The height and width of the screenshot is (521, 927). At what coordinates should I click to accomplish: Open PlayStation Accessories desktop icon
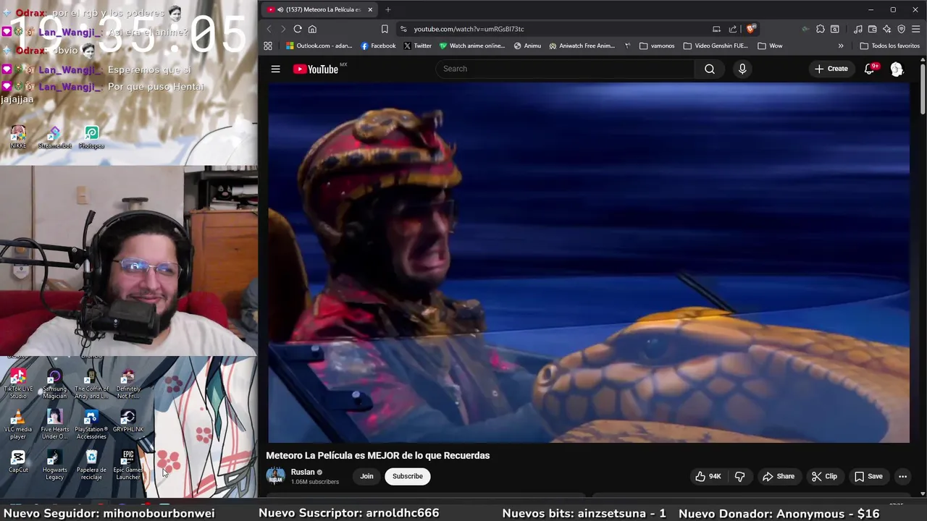coord(91,425)
